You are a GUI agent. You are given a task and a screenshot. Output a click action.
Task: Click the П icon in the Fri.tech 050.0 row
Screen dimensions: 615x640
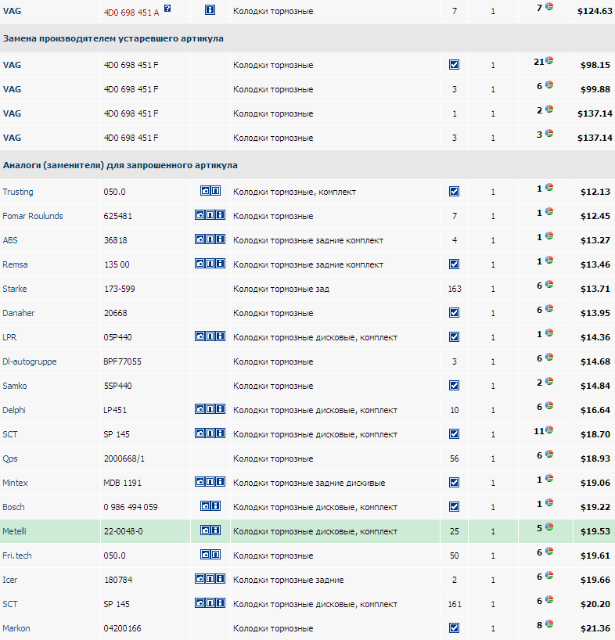(x=215, y=554)
